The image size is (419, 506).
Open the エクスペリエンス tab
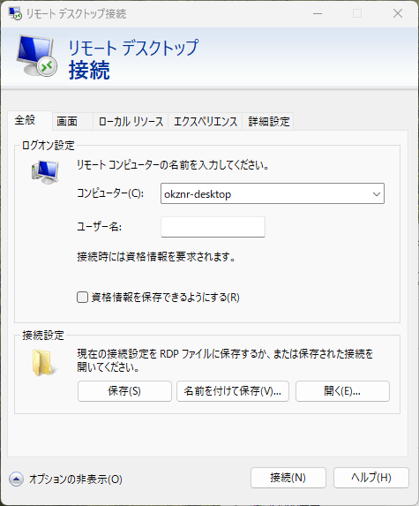[206, 122]
